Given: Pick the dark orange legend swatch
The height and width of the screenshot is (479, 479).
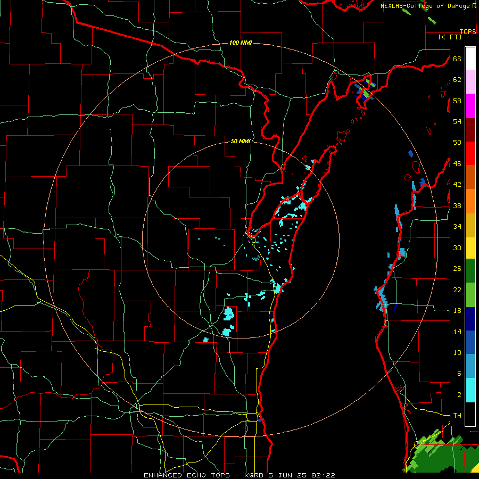Looking at the screenshot, I should pyautogui.click(x=470, y=177).
